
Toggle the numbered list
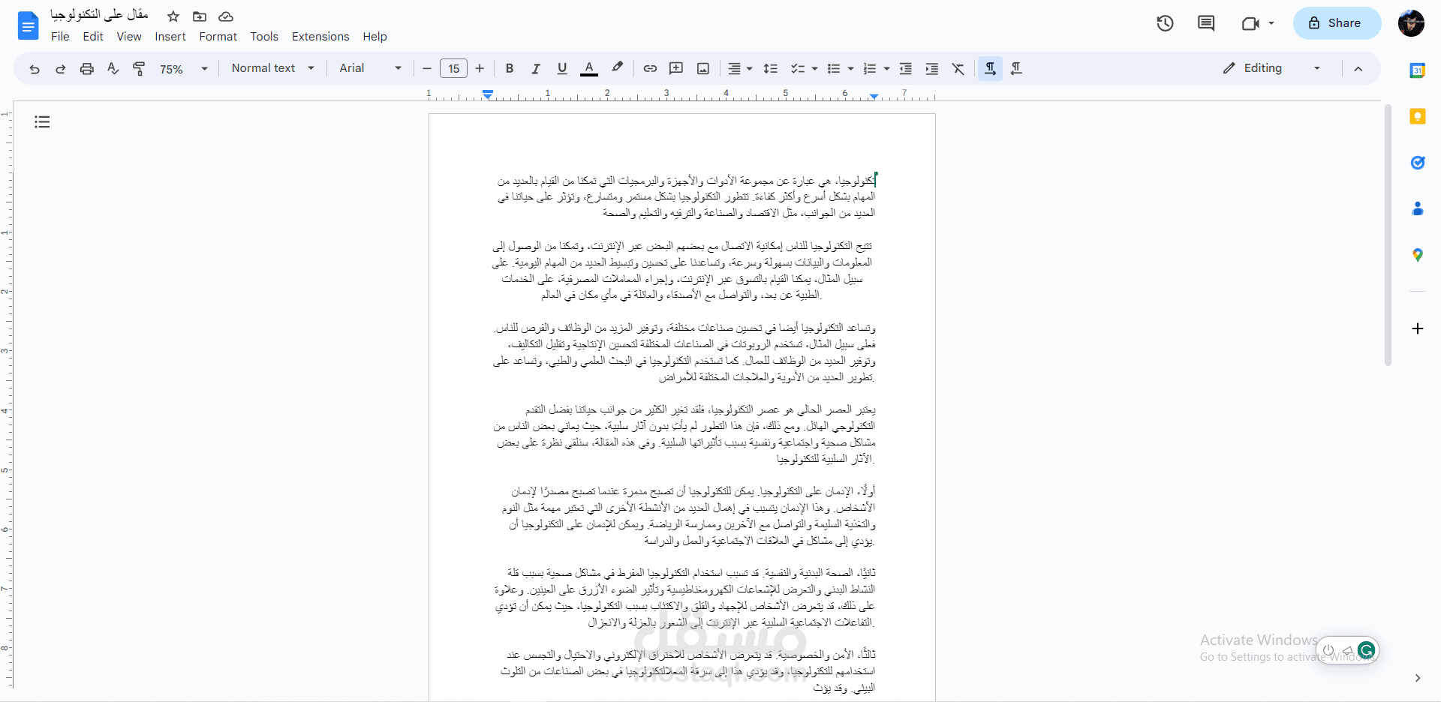[869, 68]
